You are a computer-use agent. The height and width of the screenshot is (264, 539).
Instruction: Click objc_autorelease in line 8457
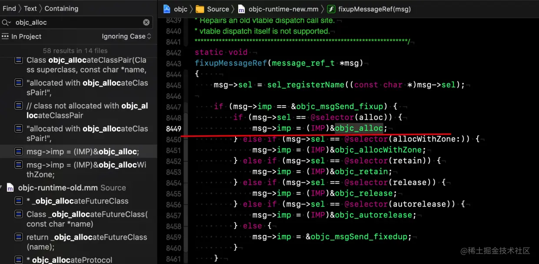373,215
